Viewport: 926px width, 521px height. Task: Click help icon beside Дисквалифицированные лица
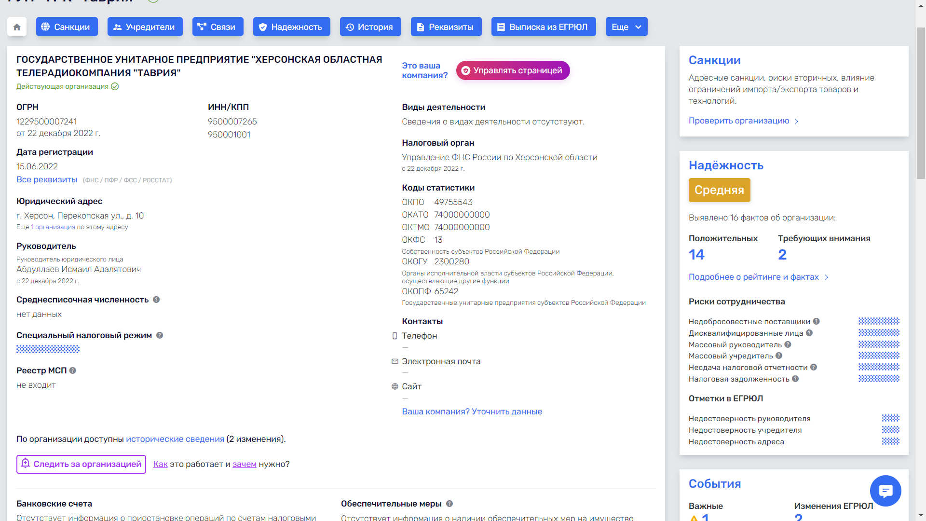(x=809, y=333)
